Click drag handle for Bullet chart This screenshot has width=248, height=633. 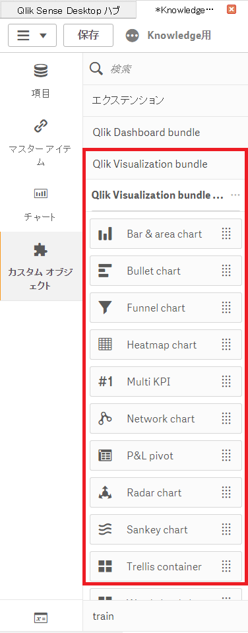226,271
